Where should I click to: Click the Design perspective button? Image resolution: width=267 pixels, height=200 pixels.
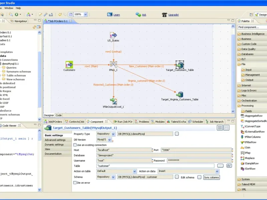(261, 15)
